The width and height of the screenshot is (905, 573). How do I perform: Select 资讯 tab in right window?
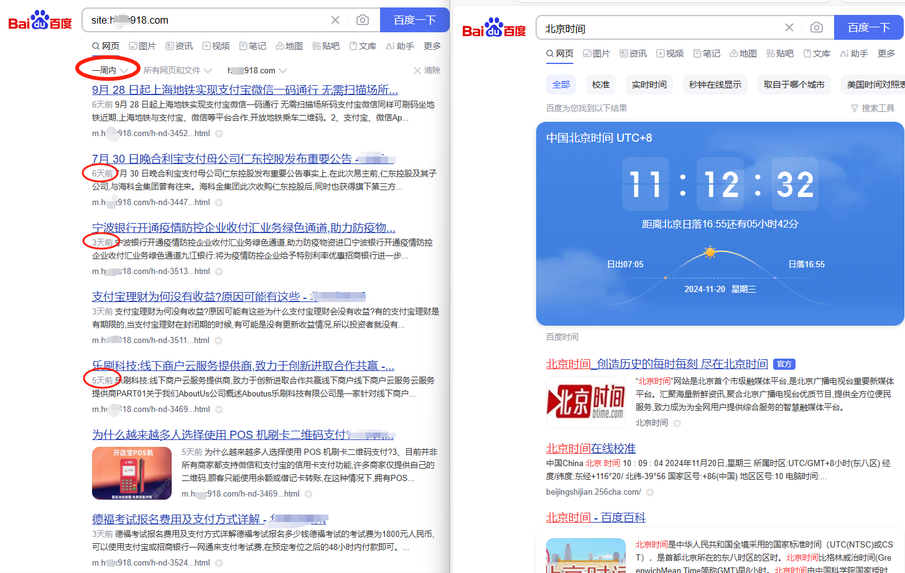coord(633,53)
